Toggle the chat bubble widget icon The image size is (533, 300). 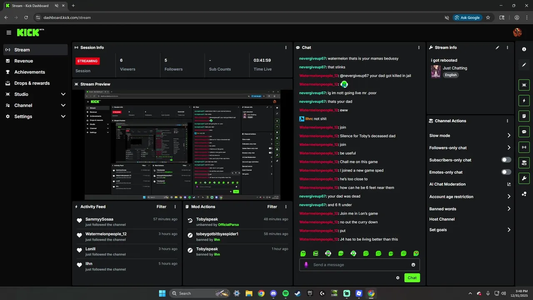[524, 132]
